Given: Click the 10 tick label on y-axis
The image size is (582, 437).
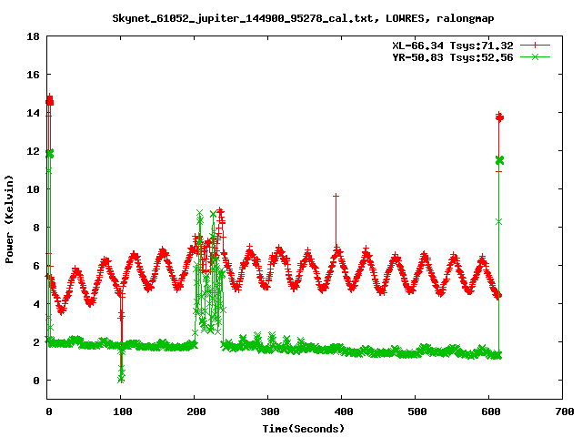Looking at the screenshot, I should pos(32,189).
